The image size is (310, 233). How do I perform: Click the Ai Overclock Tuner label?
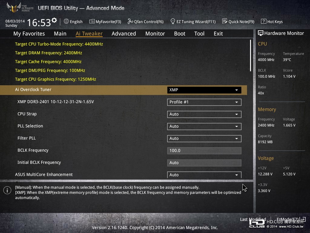(33, 89)
